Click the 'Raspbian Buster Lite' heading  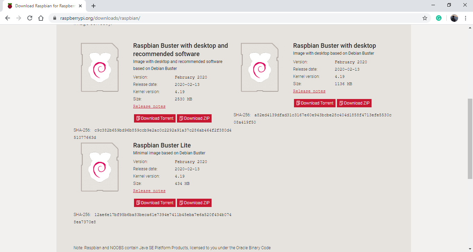coord(162,145)
